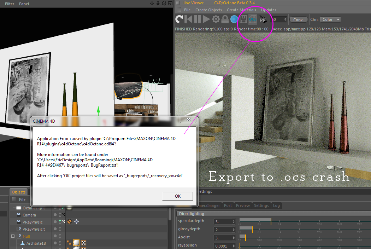
Task: Click the viewport move-camera icon
Action: 152,3
